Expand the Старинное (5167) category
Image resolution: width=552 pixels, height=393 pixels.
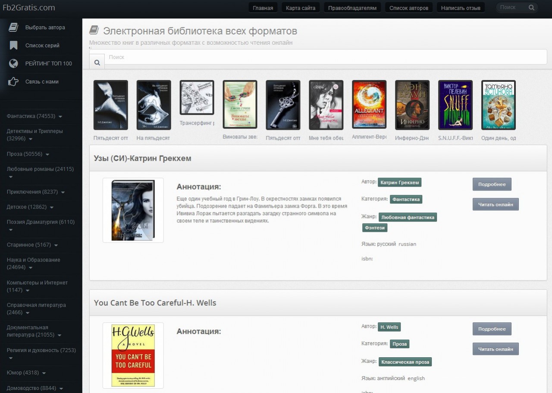[56, 245]
